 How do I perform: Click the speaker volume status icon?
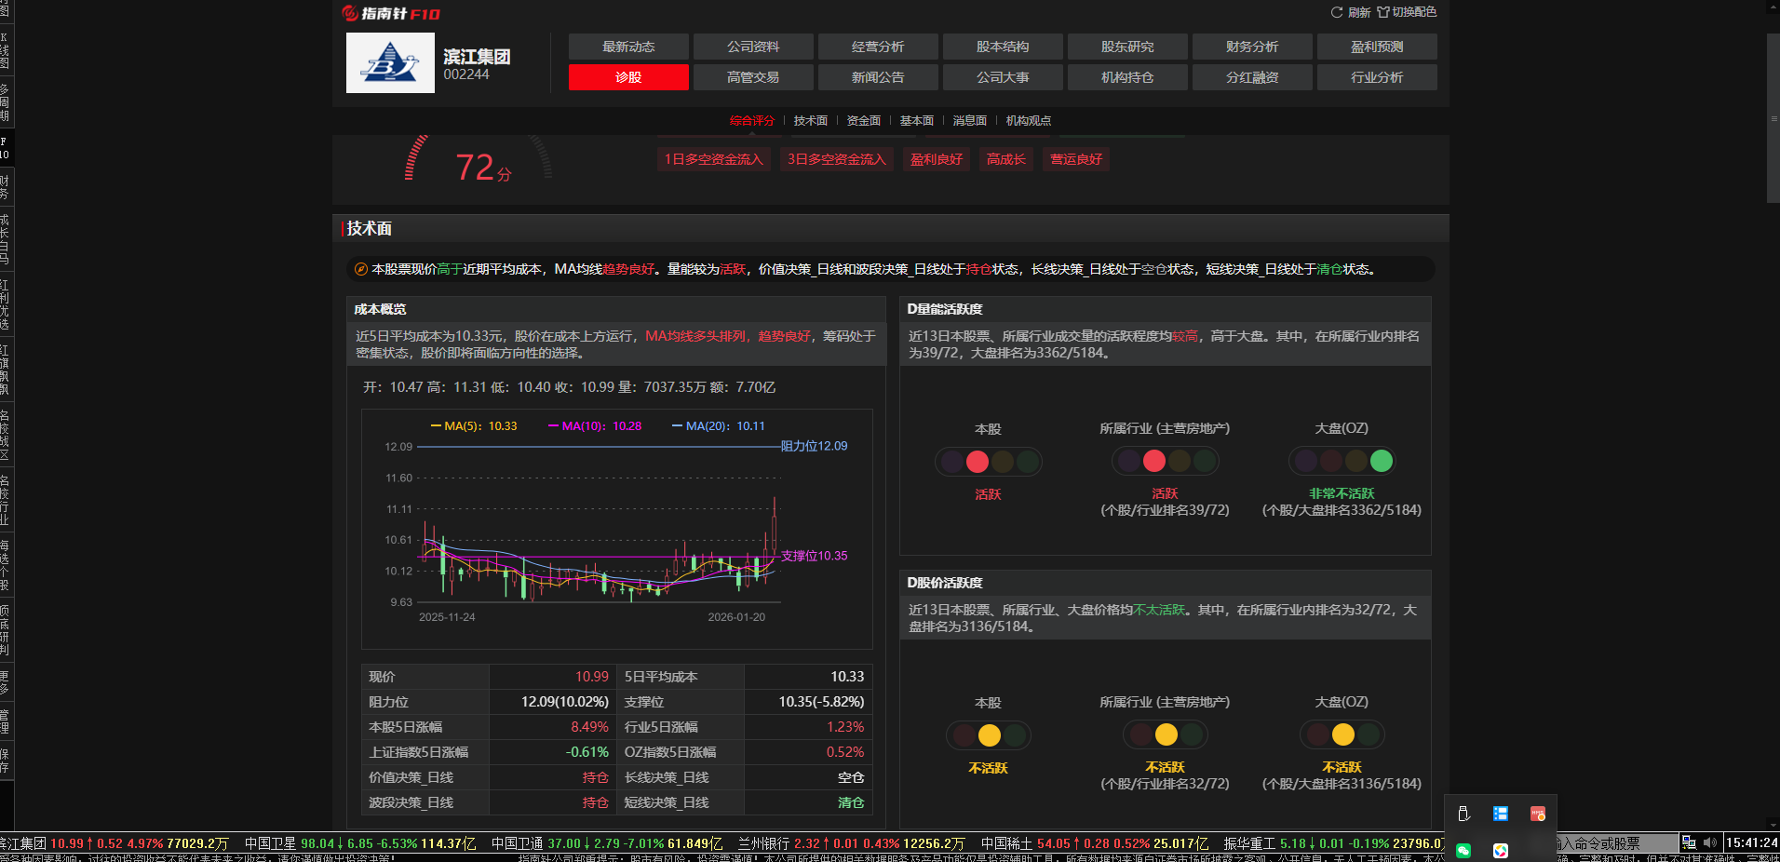(x=1709, y=842)
